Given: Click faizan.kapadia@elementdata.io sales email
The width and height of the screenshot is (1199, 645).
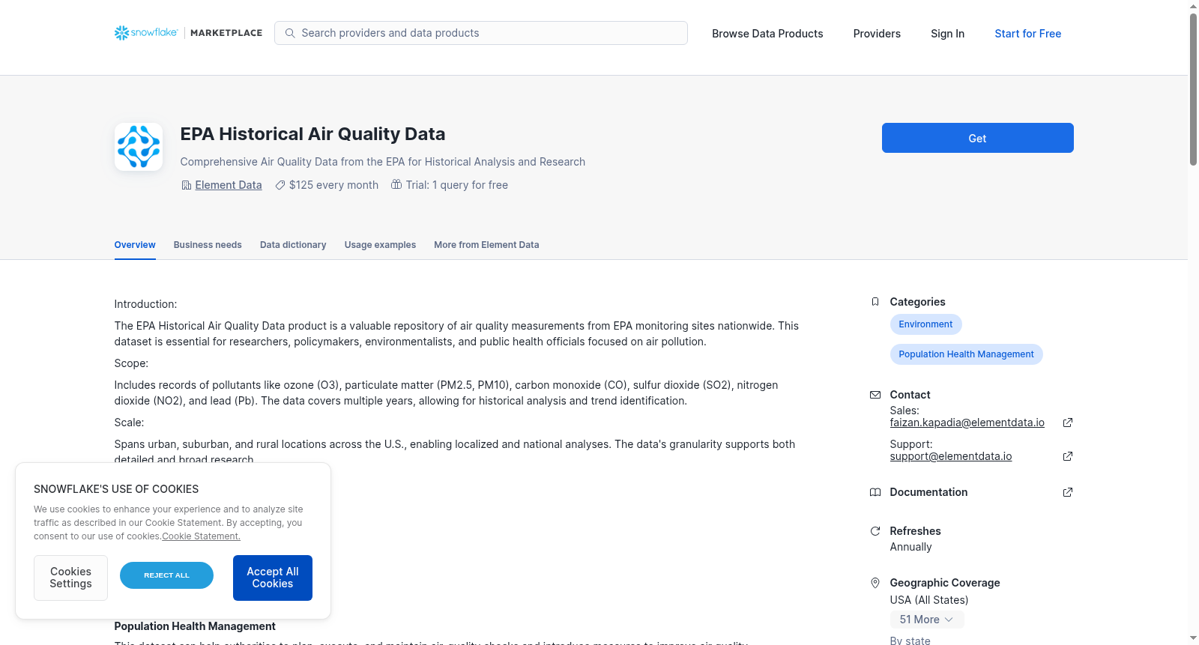Looking at the screenshot, I should pyautogui.click(x=967, y=423).
